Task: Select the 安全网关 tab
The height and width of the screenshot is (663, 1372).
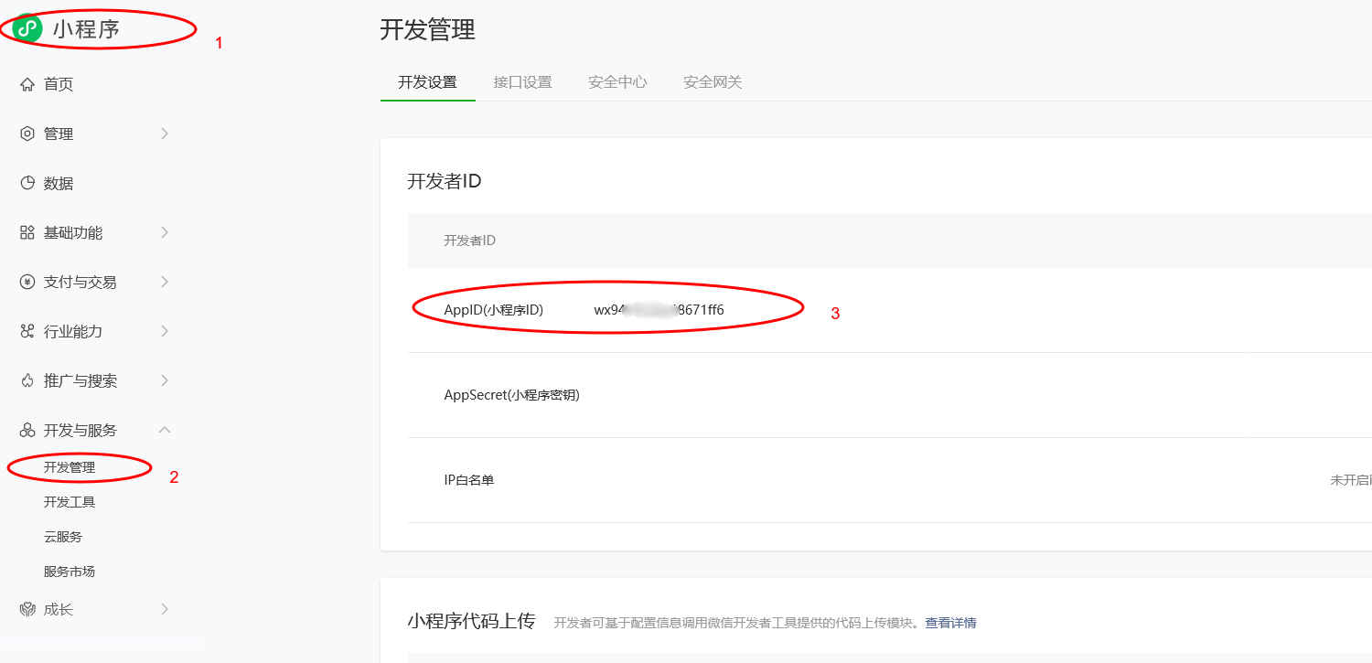Action: 713,82
